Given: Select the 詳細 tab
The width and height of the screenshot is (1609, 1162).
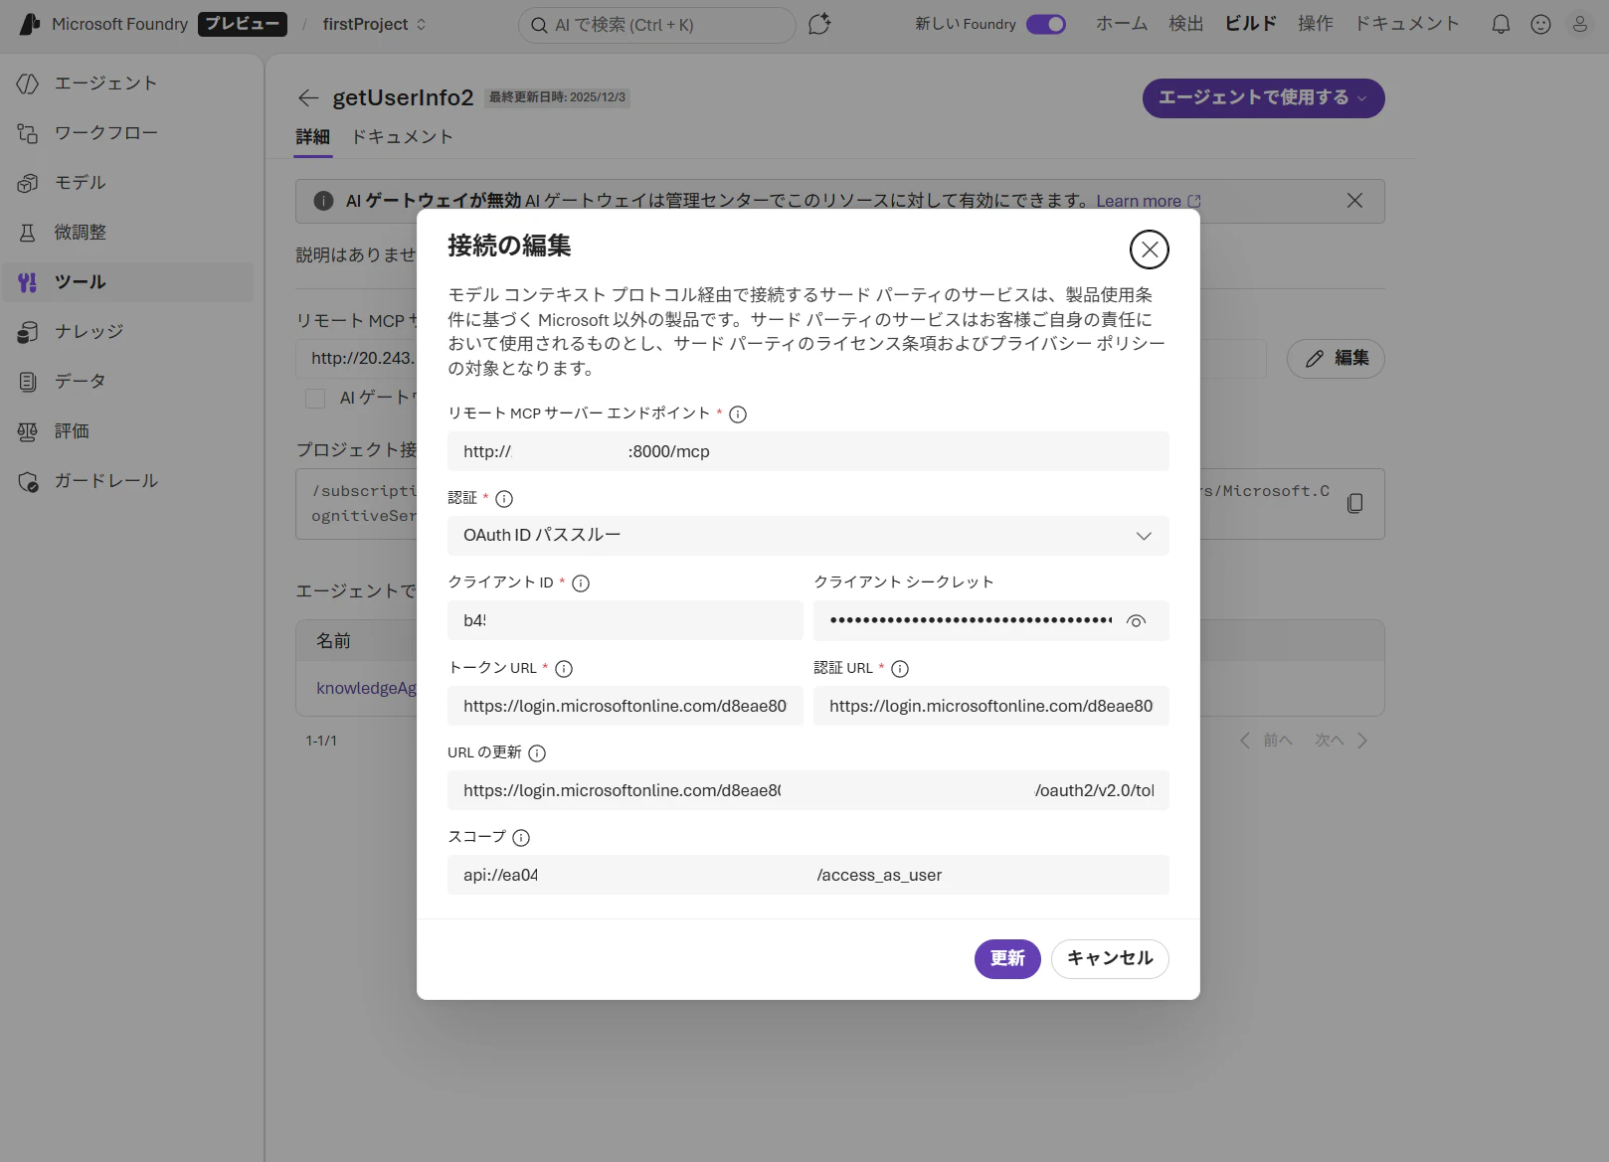Looking at the screenshot, I should [x=312, y=137].
